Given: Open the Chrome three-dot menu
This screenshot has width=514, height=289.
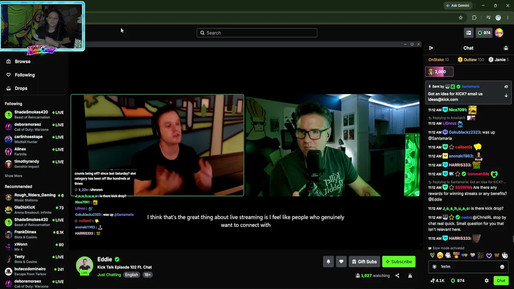Looking at the screenshot, I should pyautogui.click(x=508, y=18).
